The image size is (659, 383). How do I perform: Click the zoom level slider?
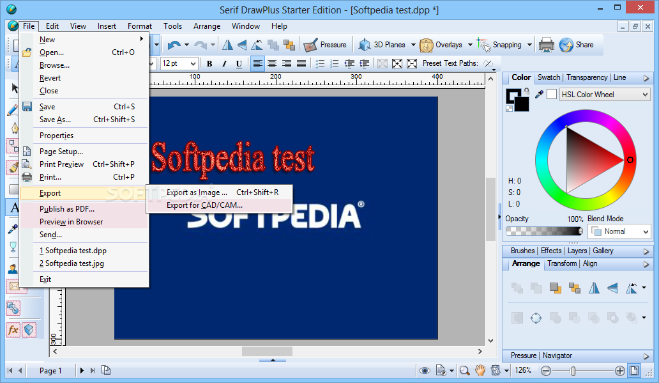[573, 371]
